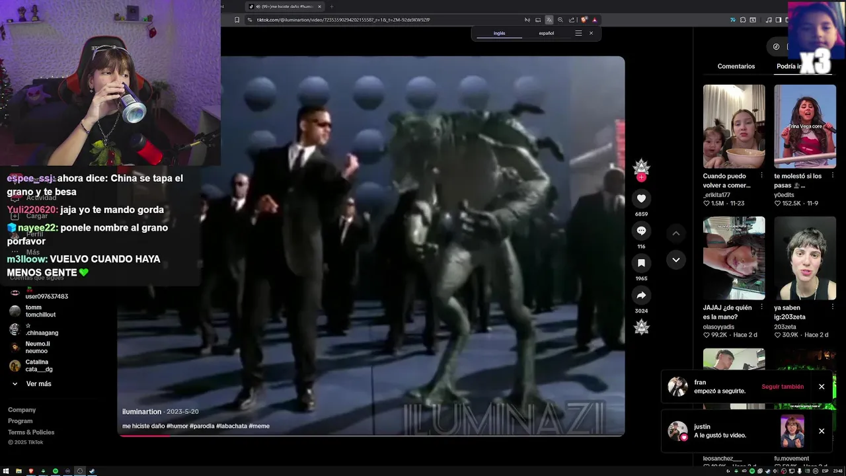Open Program footer link
The height and width of the screenshot is (476, 846).
20,421
